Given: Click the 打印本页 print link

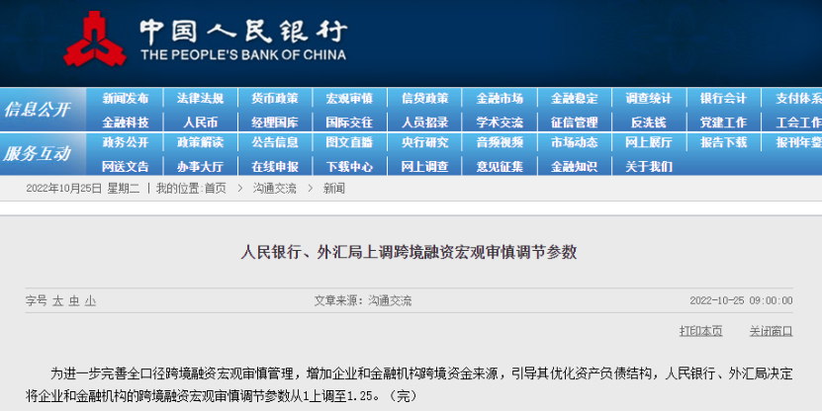Looking at the screenshot, I should (700, 330).
